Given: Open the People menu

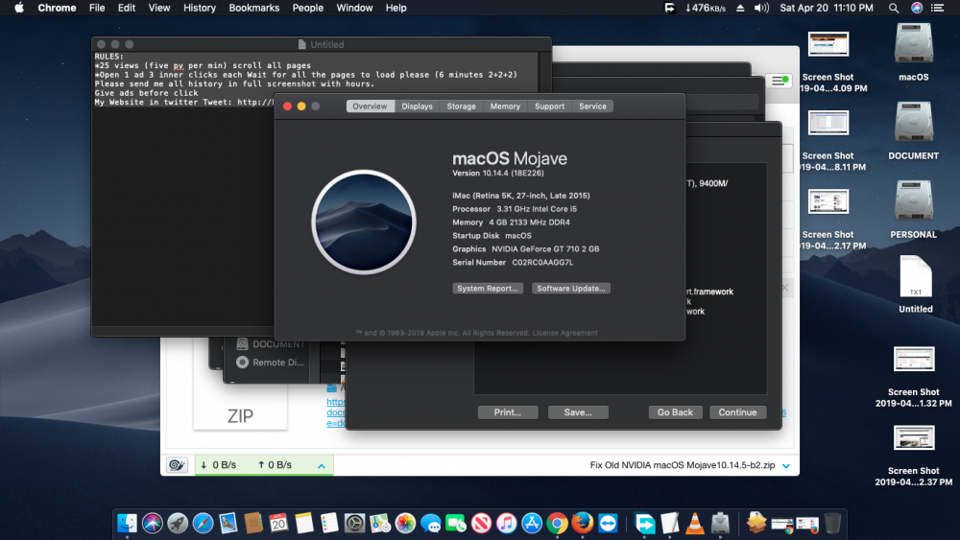Looking at the screenshot, I should [x=308, y=8].
